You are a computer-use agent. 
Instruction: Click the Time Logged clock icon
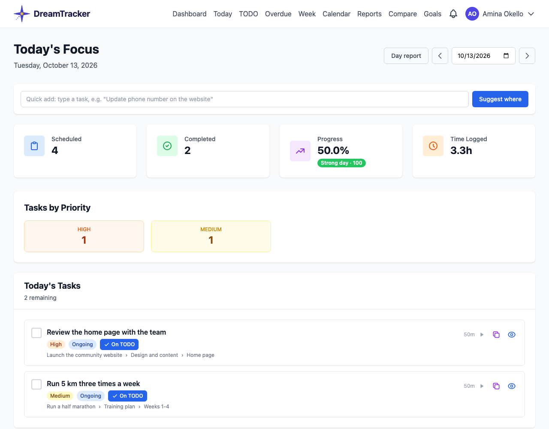[433, 146]
